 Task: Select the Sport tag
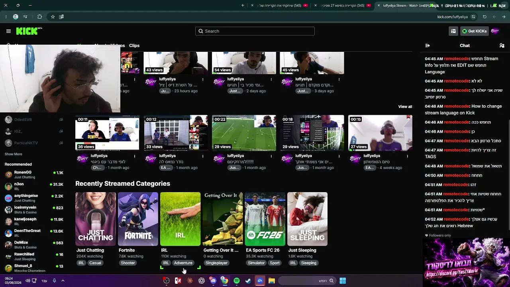tap(275, 263)
